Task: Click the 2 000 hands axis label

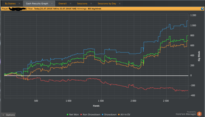Action: pyautogui.click(x=133, y=101)
